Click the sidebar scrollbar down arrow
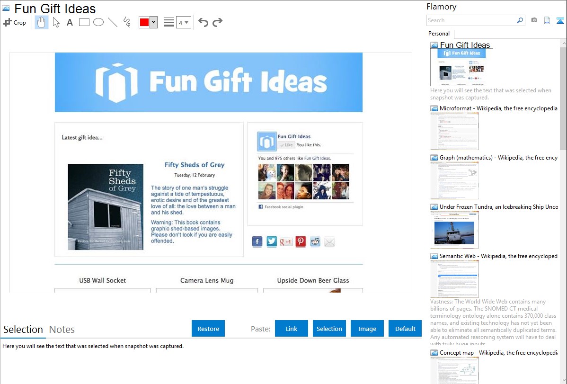 click(x=563, y=380)
